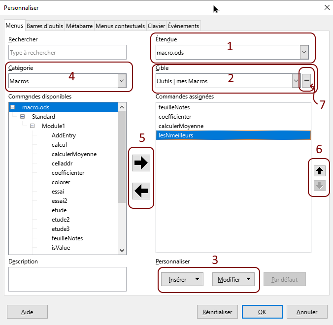The image size is (333, 325).
Task: Go to the Menus contextuels tab
Action: [x=120, y=26]
